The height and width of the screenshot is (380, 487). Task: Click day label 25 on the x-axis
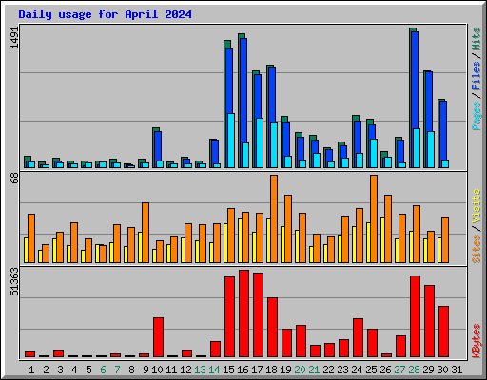371,370
